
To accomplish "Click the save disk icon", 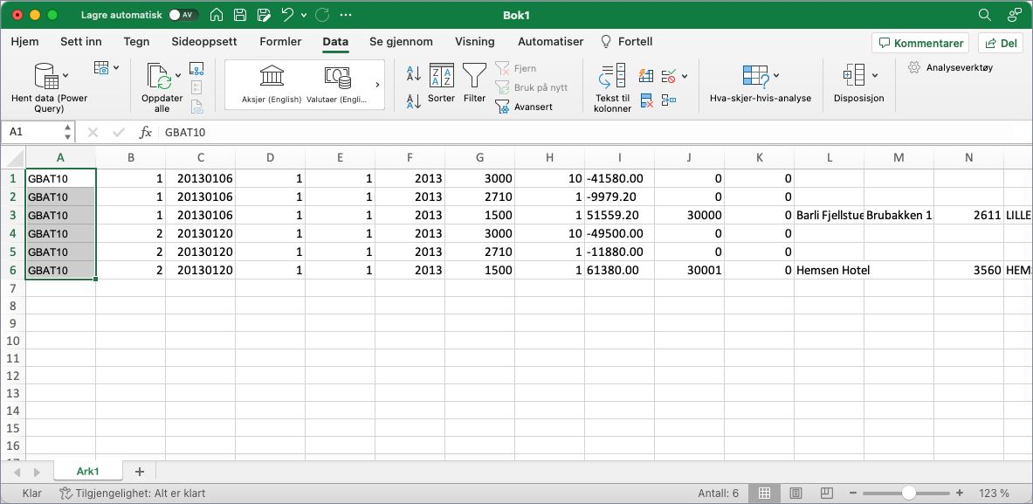I will 240,15.
